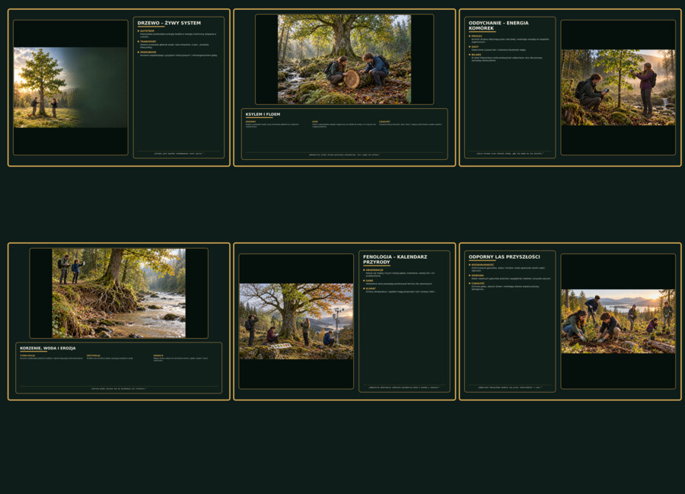Click the 'MIKROBIOM' bullet heading

coord(148,52)
